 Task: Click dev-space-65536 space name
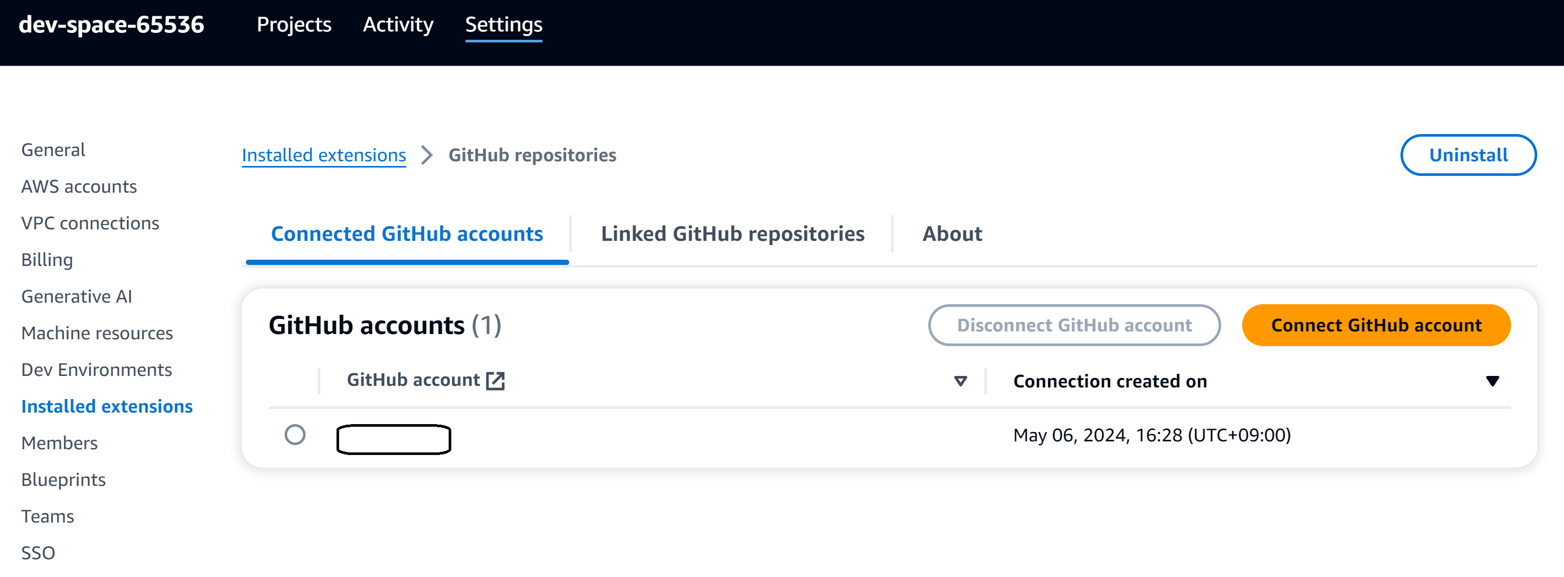coord(112,25)
